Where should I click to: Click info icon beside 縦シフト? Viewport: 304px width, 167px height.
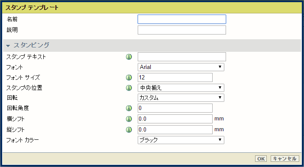(x=129, y=130)
